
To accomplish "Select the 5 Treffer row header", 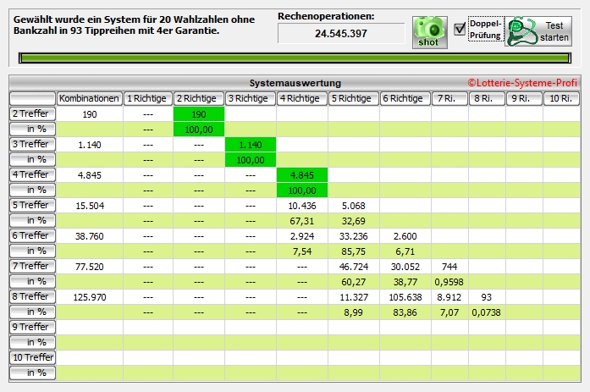I will [x=32, y=205].
